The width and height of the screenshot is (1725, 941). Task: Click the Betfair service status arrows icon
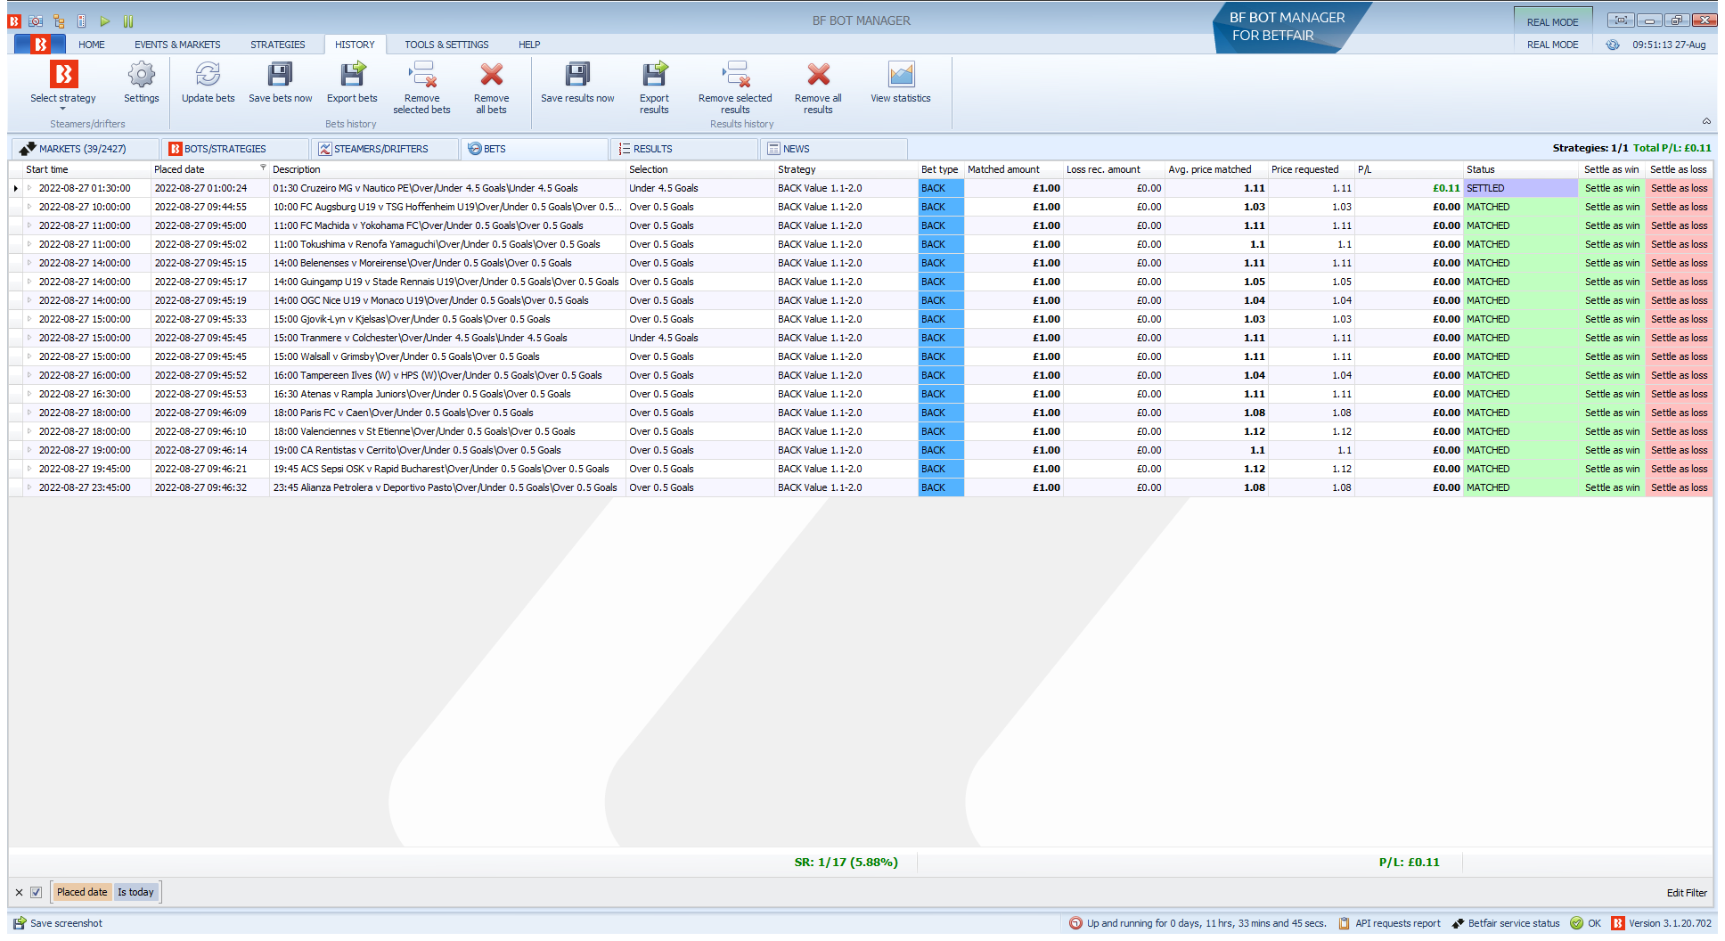pyautogui.click(x=1458, y=923)
